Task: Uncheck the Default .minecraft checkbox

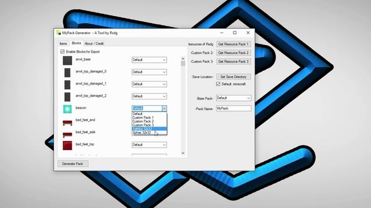Action: [x=218, y=84]
